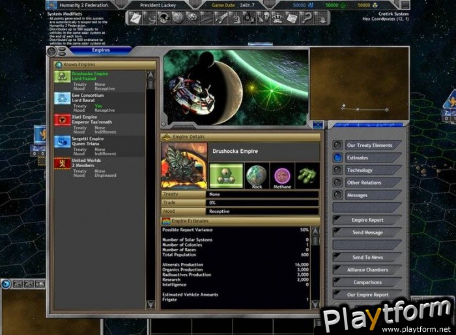Click the gears toolbar icon

click(249, 18)
